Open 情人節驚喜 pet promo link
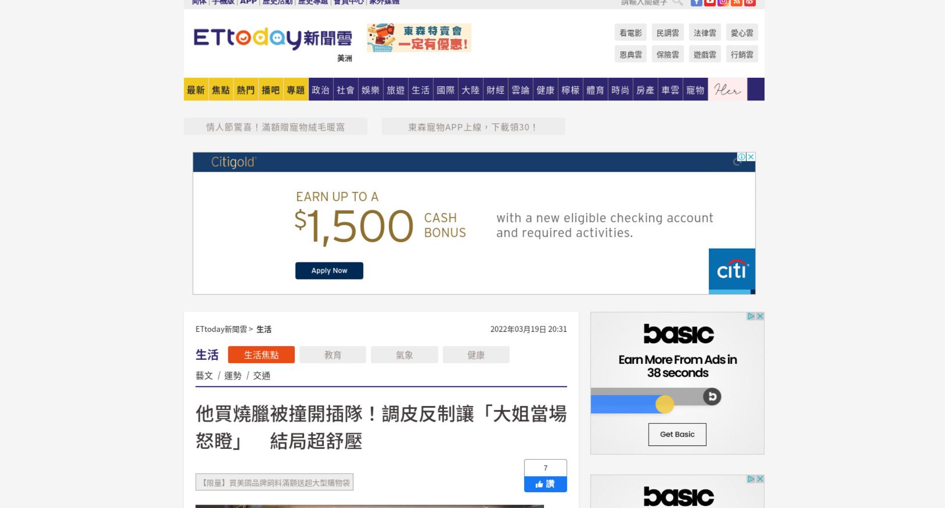Screen dimensions: 945x508 tap(276, 127)
